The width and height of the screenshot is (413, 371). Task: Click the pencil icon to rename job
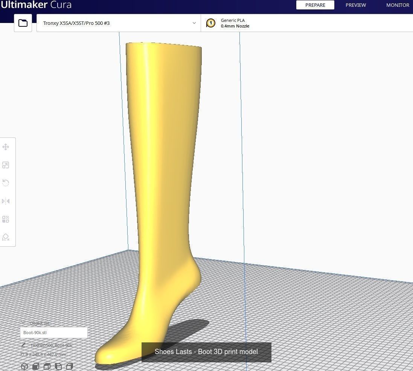pos(23,345)
